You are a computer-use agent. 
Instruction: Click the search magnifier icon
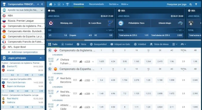190,4
